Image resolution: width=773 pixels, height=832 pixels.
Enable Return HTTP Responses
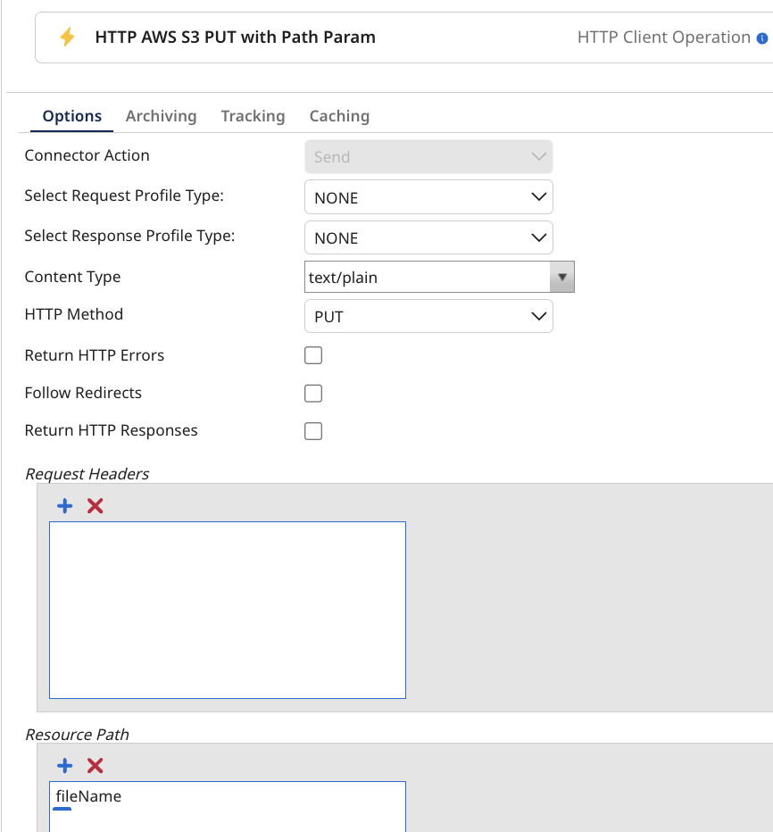pyautogui.click(x=312, y=430)
